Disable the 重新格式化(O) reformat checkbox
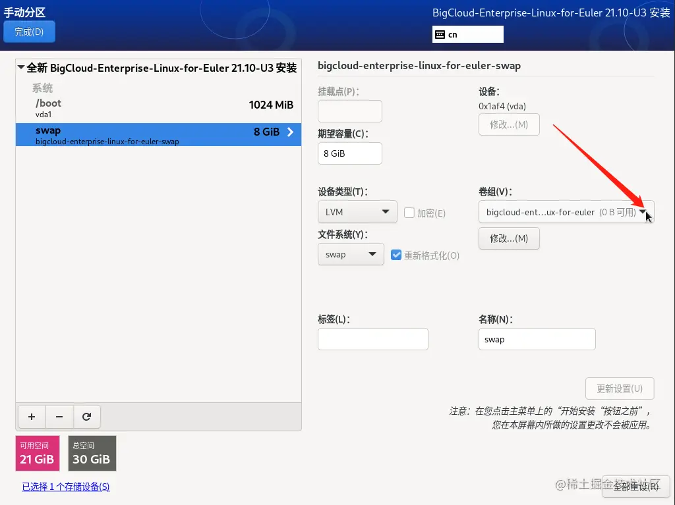Image resolution: width=675 pixels, height=505 pixels. (396, 255)
